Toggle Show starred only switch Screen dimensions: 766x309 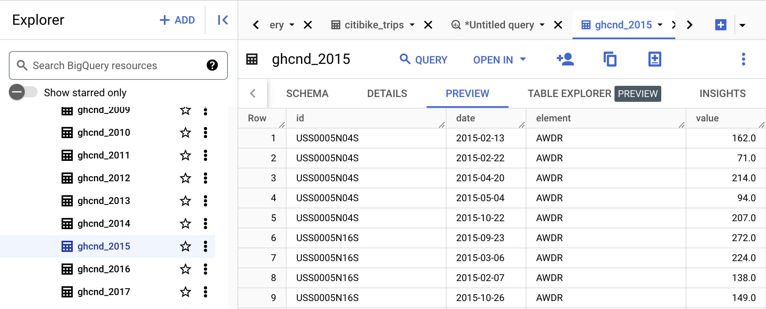pos(23,92)
